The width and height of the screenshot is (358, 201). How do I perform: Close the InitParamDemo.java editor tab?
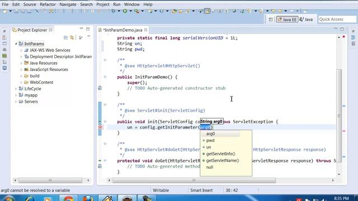coord(145,30)
